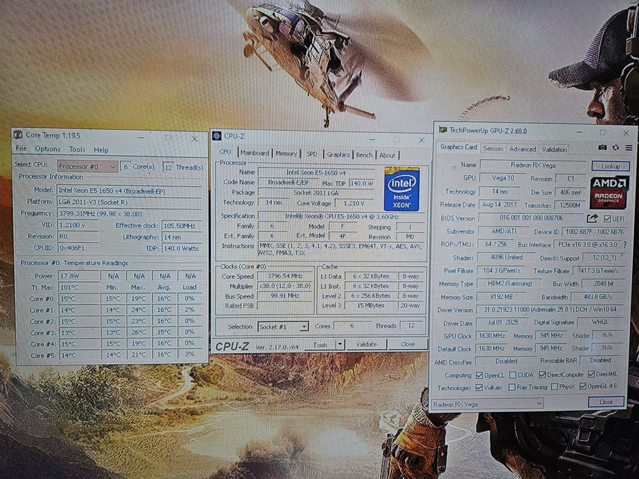This screenshot has width=639, height=479.
Task: Switch to the Mainboard tab in CPU-Z
Action: pos(255,153)
